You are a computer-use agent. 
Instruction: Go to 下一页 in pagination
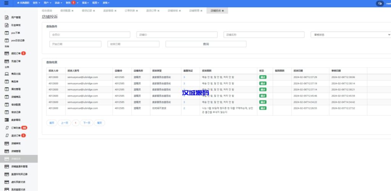click(x=86, y=123)
